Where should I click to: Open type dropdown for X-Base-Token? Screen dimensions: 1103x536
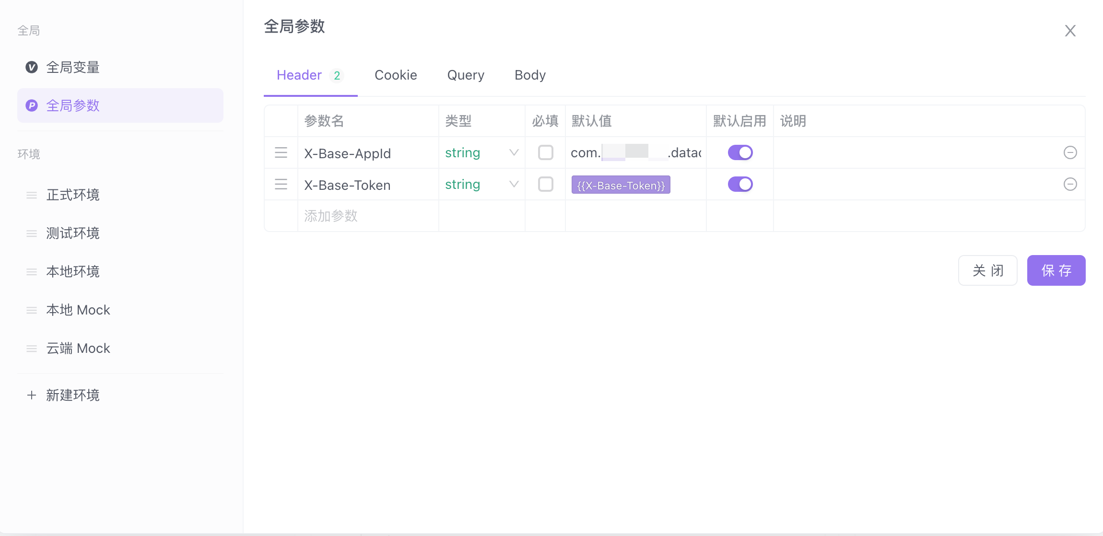pyautogui.click(x=481, y=184)
